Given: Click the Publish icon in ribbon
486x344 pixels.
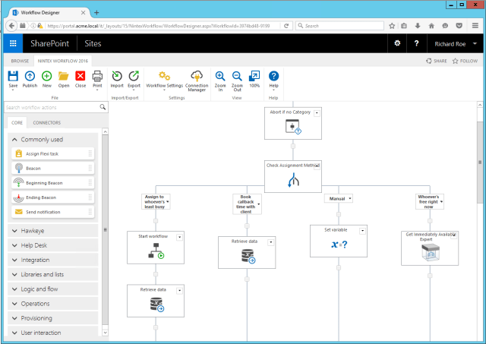Looking at the screenshot, I should tap(30, 76).
